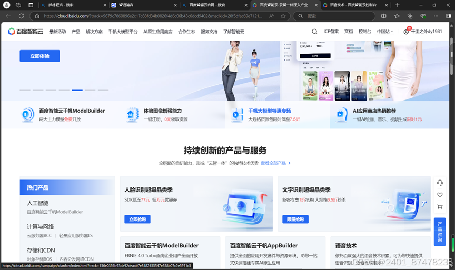Open the 存储和CDN category
Image resolution: width=455 pixels, height=270 pixels.
click(x=41, y=251)
